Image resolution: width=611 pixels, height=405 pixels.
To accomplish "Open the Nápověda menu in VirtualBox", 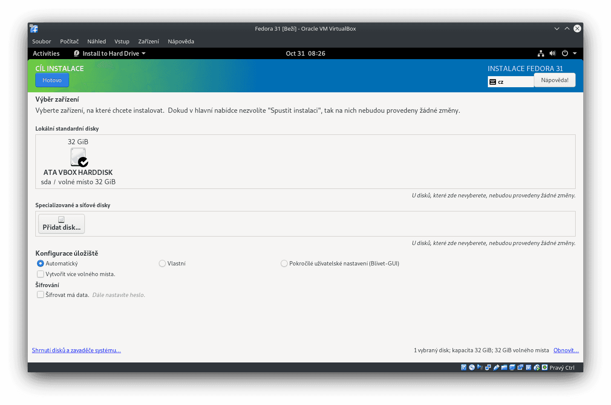I will 181,41.
